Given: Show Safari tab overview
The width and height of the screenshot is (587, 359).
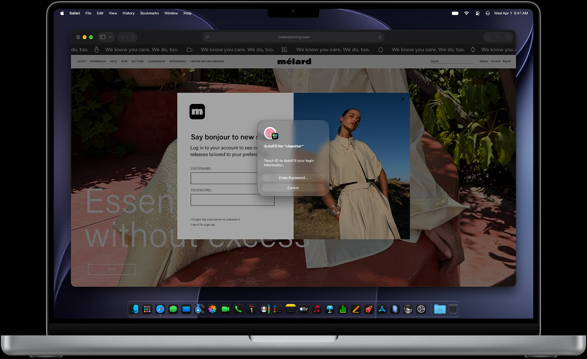Looking at the screenshot, I should click(x=508, y=37).
